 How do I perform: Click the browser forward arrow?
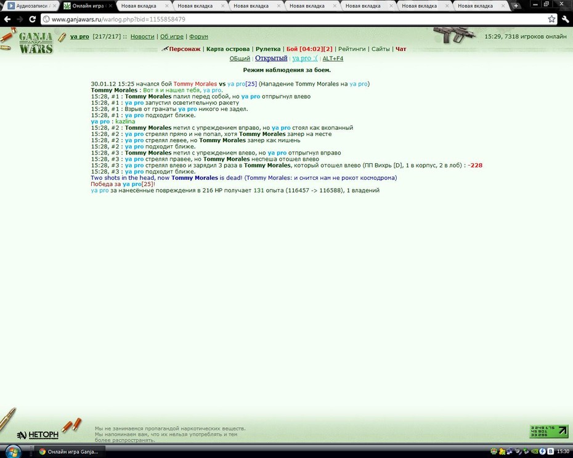[x=20, y=19]
